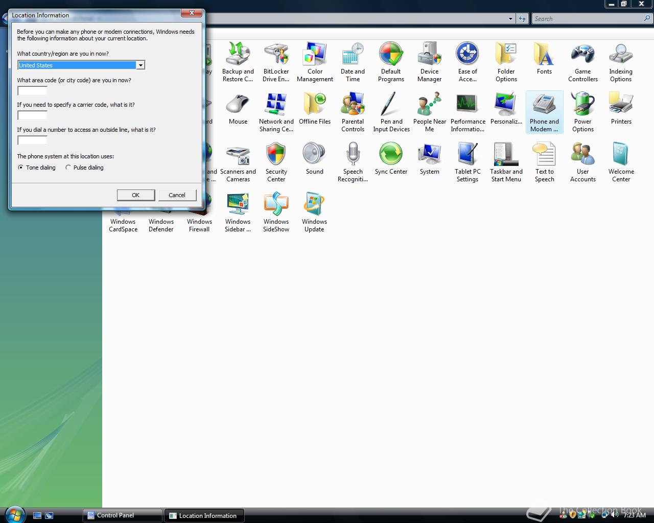Open Ease of Access Center
The width and height of the screenshot is (654, 523).
click(x=468, y=62)
